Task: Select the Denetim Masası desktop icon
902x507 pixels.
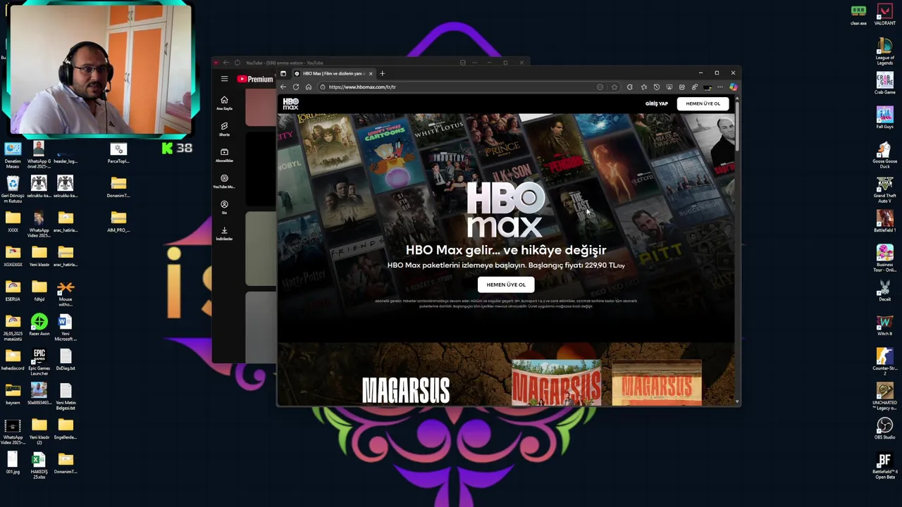Action: (x=13, y=154)
